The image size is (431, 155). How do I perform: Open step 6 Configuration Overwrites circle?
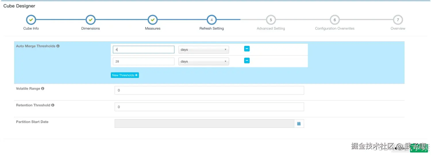pyautogui.click(x=335, y=20)
